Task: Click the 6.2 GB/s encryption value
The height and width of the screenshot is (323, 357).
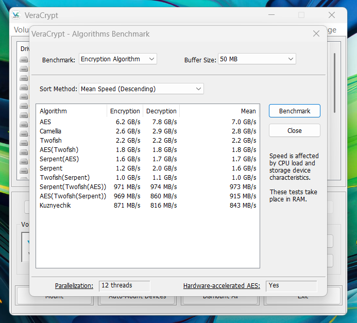Action: [128, 122]
